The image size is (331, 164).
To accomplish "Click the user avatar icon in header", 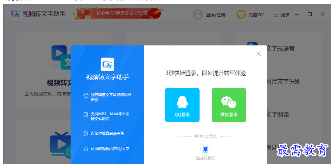I will click(x=198, y=15).
